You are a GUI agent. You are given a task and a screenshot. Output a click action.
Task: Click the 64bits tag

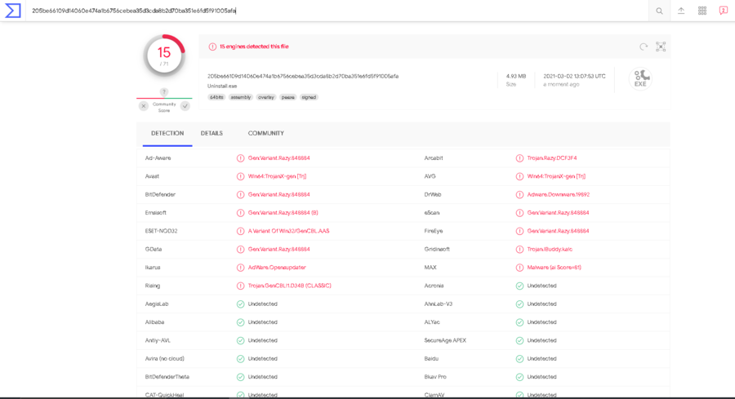point(216,97)
